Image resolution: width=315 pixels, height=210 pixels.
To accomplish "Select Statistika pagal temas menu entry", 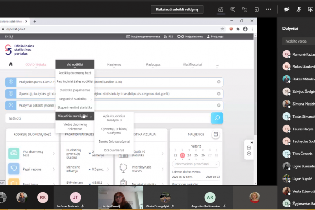I will [75, 90].
